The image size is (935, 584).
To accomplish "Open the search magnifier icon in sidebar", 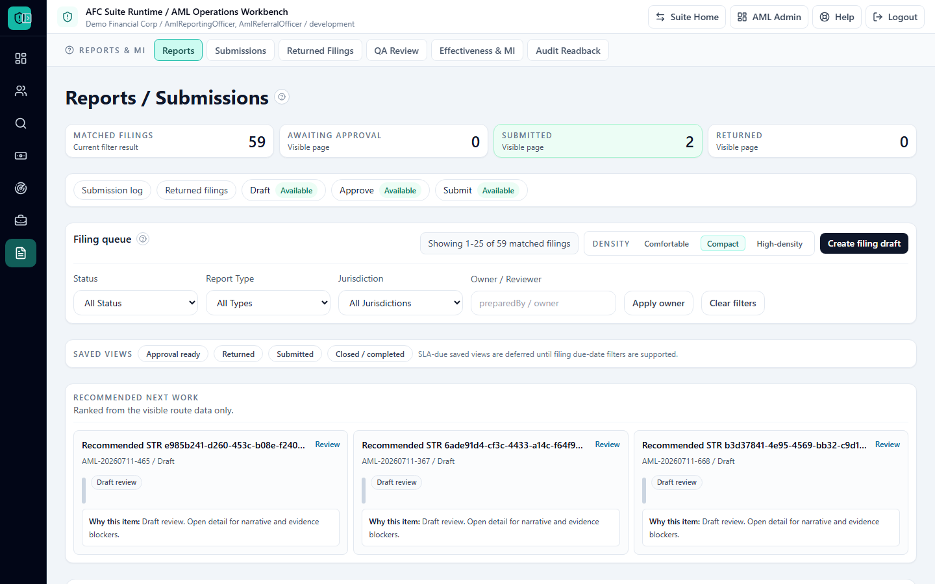I will coord(21,123).
